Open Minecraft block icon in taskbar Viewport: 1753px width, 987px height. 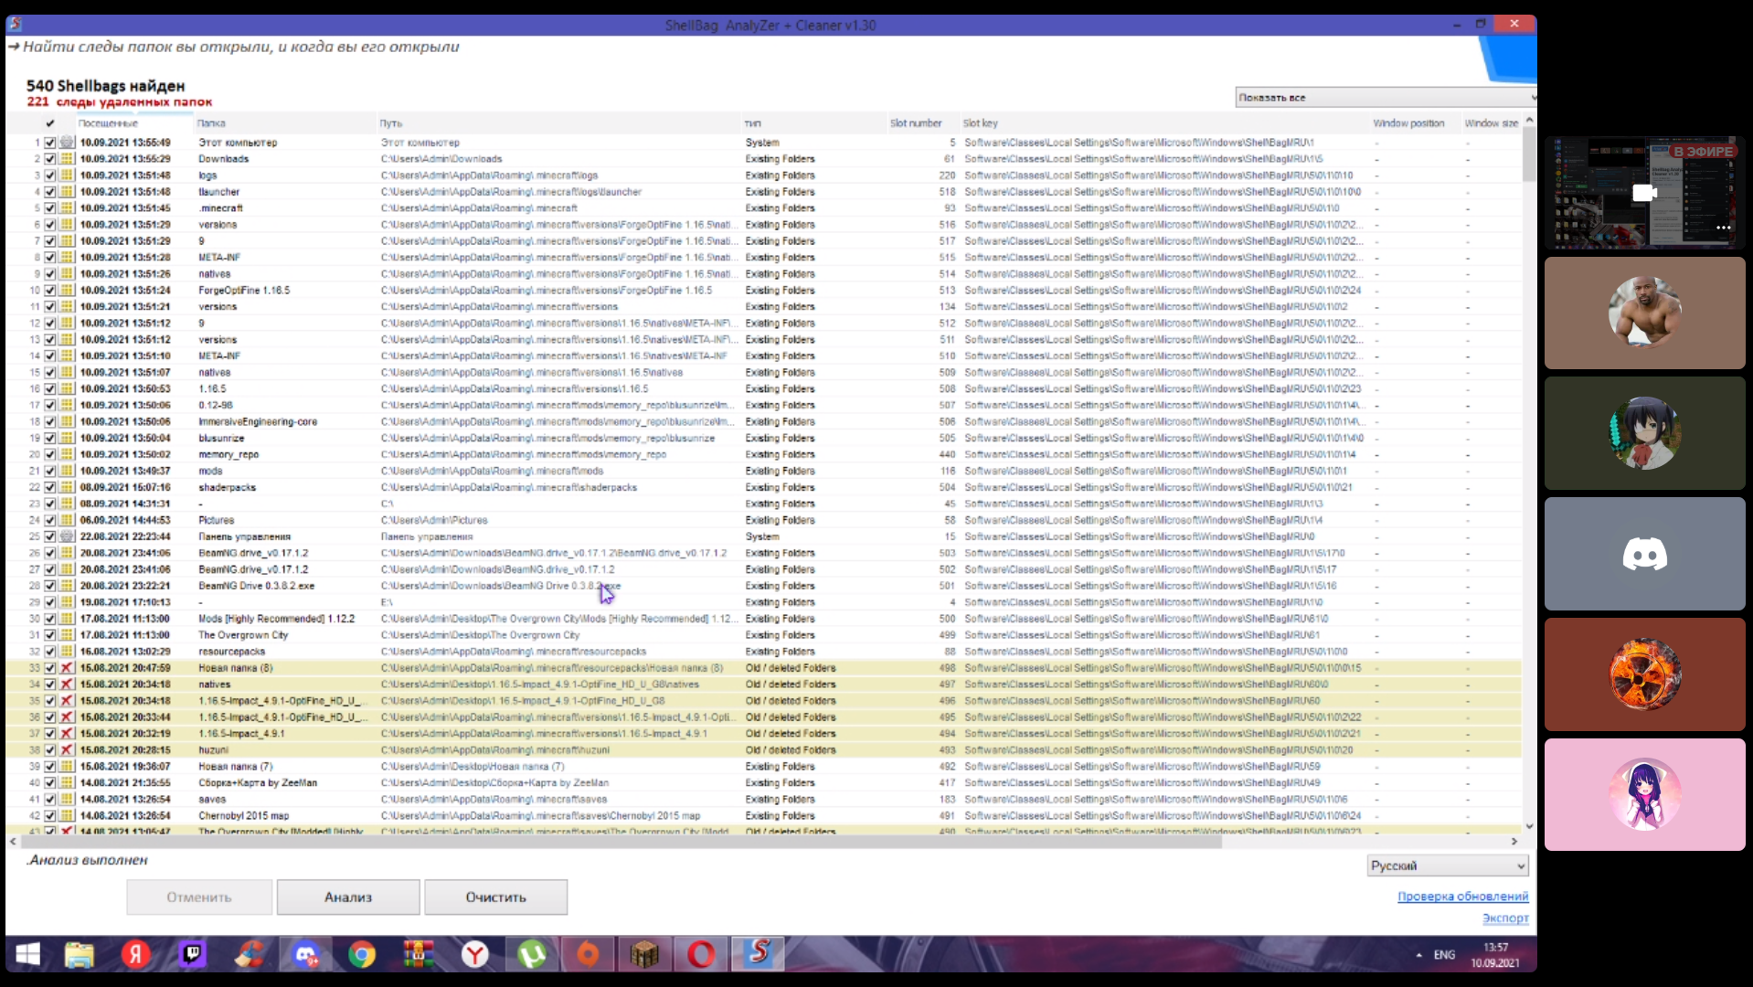(x=644, y=955)
